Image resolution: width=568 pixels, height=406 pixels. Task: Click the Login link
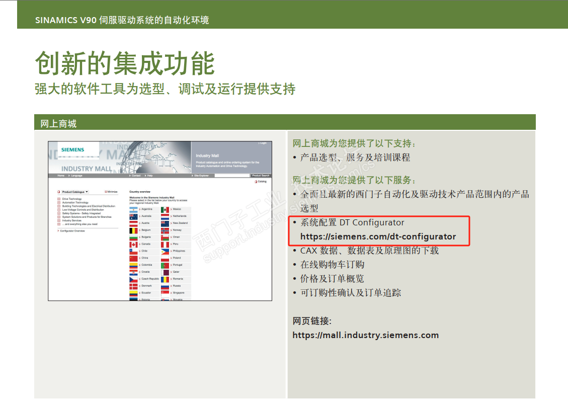pyautogui.click(x=263, y=143)
